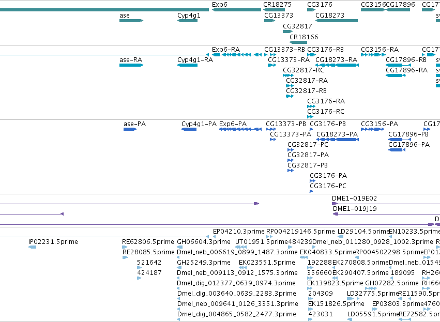
Task: Click the 521642 EST label
Action: 149,263
